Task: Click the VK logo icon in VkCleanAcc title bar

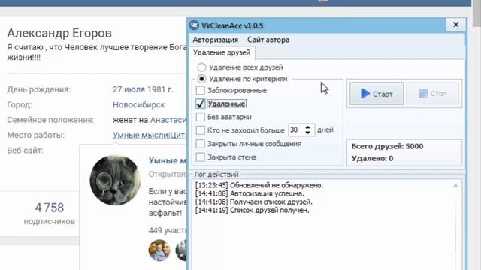Action: click(x=194, y=25)
